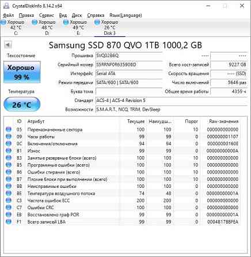Click status icon of attribute BB row
The height and width of the screenshot is (257, 251).
point(9,186)
